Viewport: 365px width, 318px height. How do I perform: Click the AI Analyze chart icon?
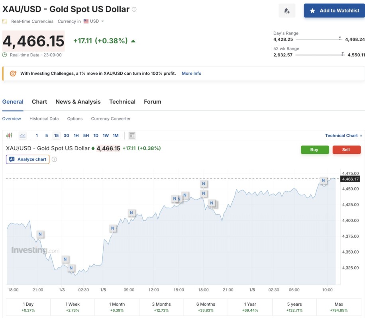[12, 159]
